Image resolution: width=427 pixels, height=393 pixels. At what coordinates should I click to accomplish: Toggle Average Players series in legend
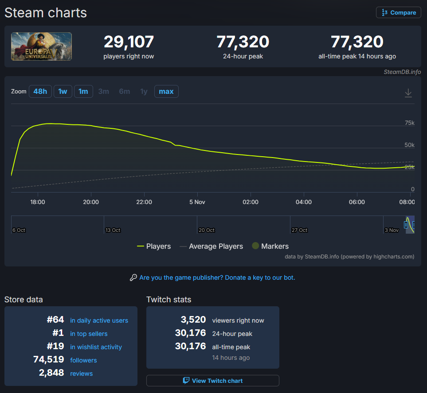(x=215, y=247)
